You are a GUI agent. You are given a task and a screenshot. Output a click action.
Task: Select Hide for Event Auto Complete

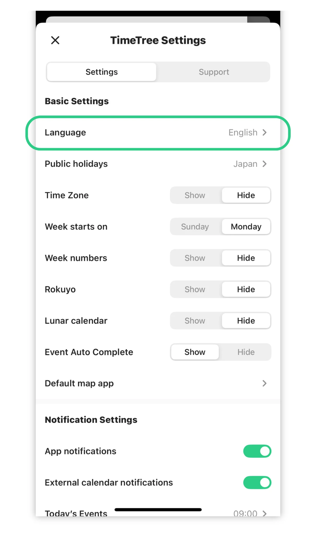(246, 352)
